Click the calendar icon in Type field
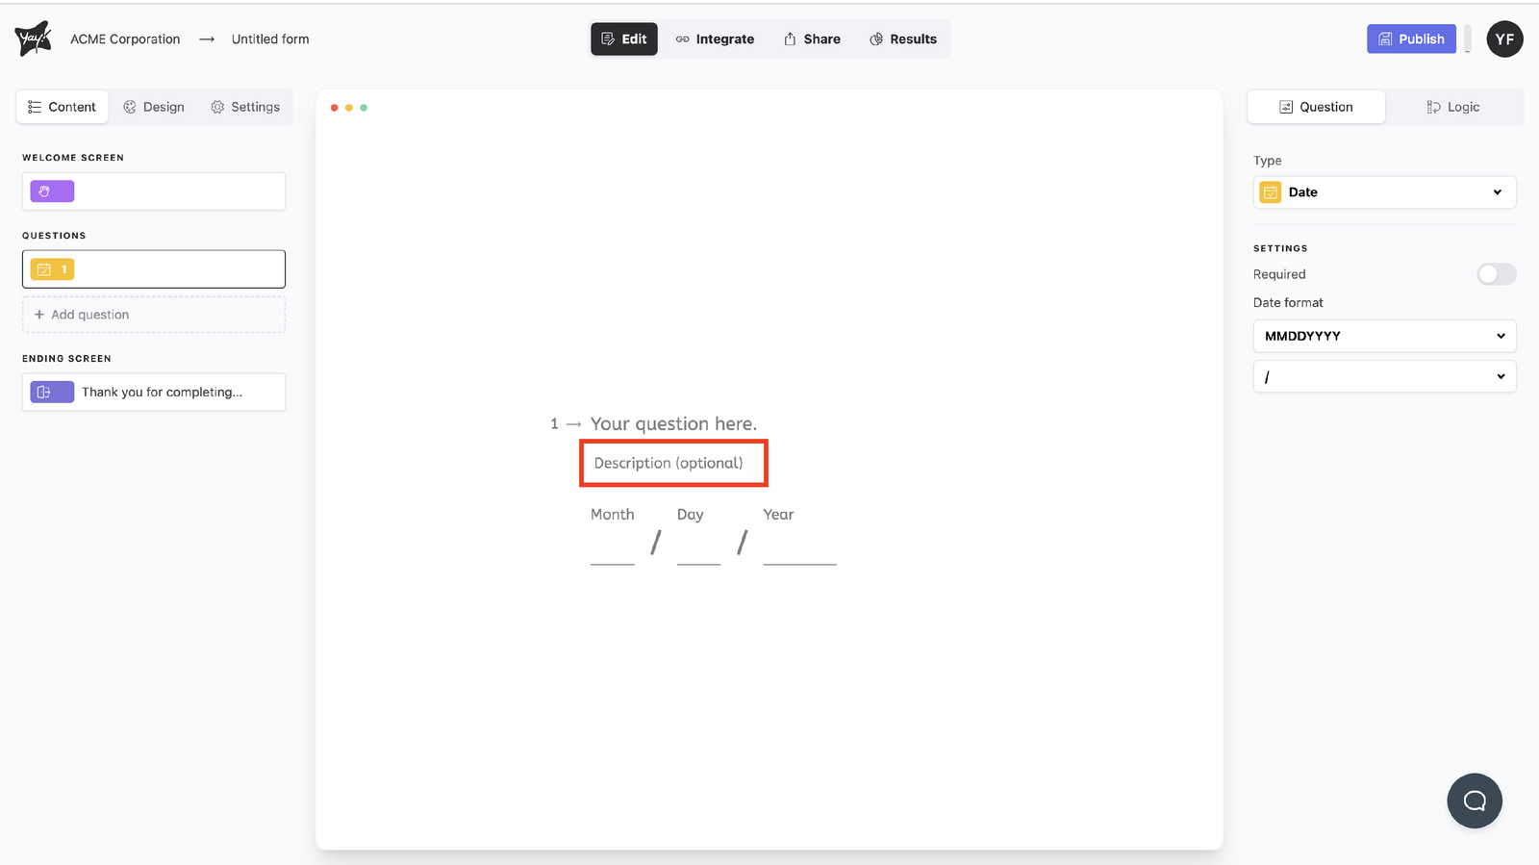The height and width of the screenshot is (865, 1539). click(1271, 192)
